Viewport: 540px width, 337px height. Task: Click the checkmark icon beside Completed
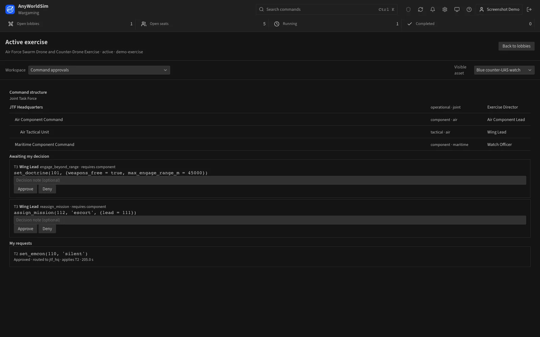[x=410, y=24]
